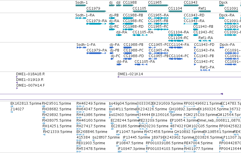Viewport: 241px width, 153px height.
Task: Click transcript CG1988-RD
Action: (x=128, y=29)
